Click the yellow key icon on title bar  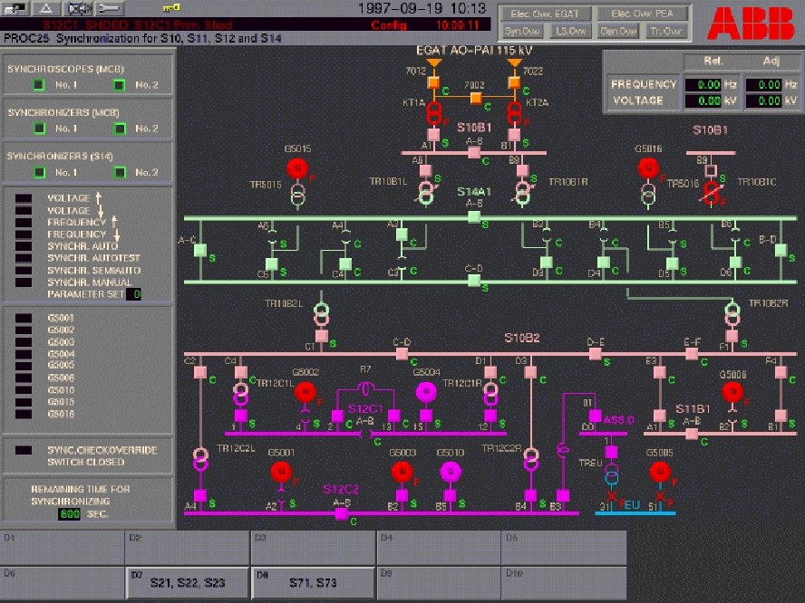(170, 7)
